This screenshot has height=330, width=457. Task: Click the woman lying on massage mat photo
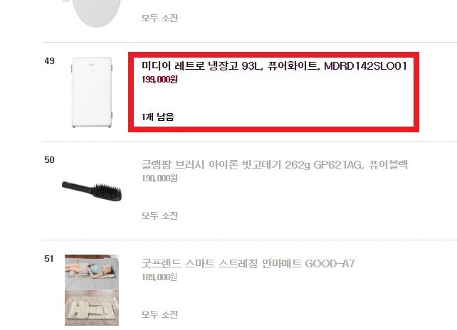point(92,272)
